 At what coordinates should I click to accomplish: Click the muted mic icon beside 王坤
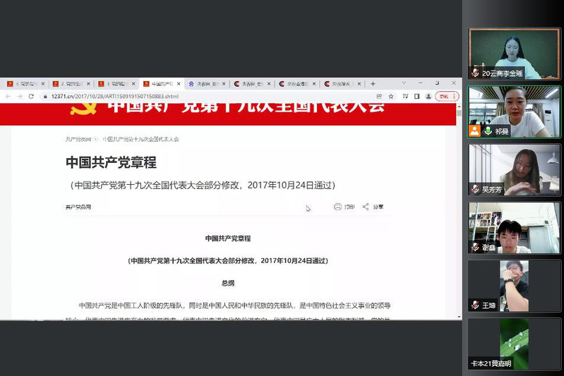[476, 305]
